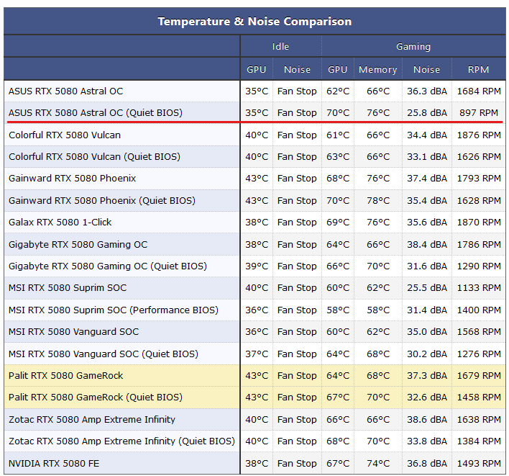The image size is (509, 476).
Task: Select 'Colorful RTX 5080 Vulcan' row name
Action: [x=65, y=135]
